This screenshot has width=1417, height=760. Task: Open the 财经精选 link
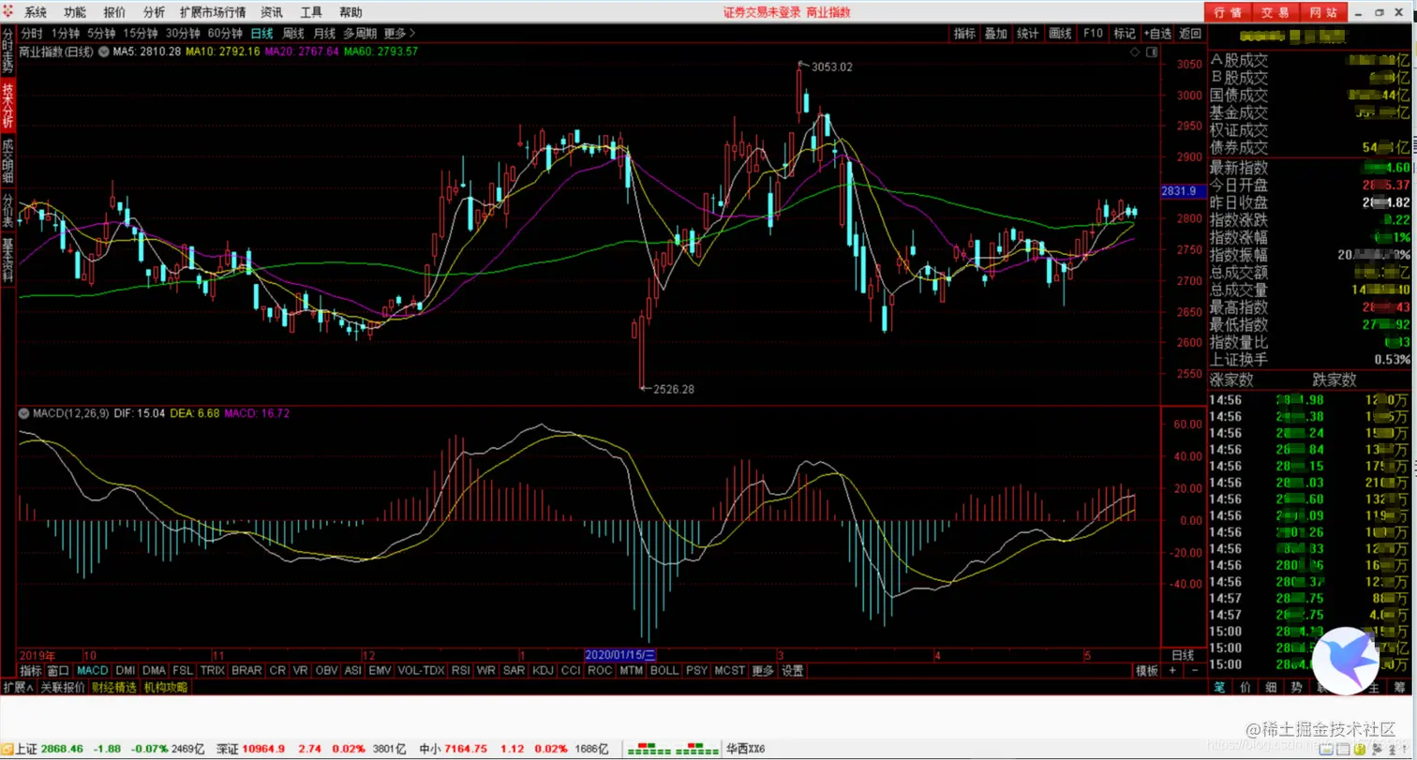point(113,687)
